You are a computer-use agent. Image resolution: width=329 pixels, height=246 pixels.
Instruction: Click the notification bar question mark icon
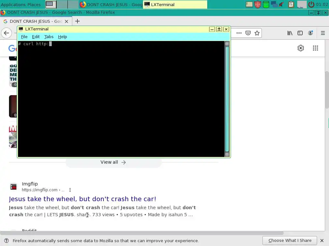point(6,241)
